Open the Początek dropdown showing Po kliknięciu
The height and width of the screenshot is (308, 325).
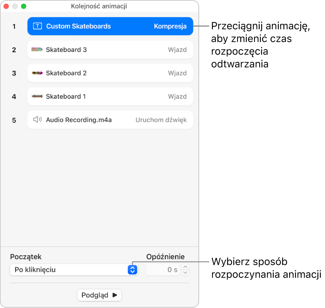[x=74, y=270]
